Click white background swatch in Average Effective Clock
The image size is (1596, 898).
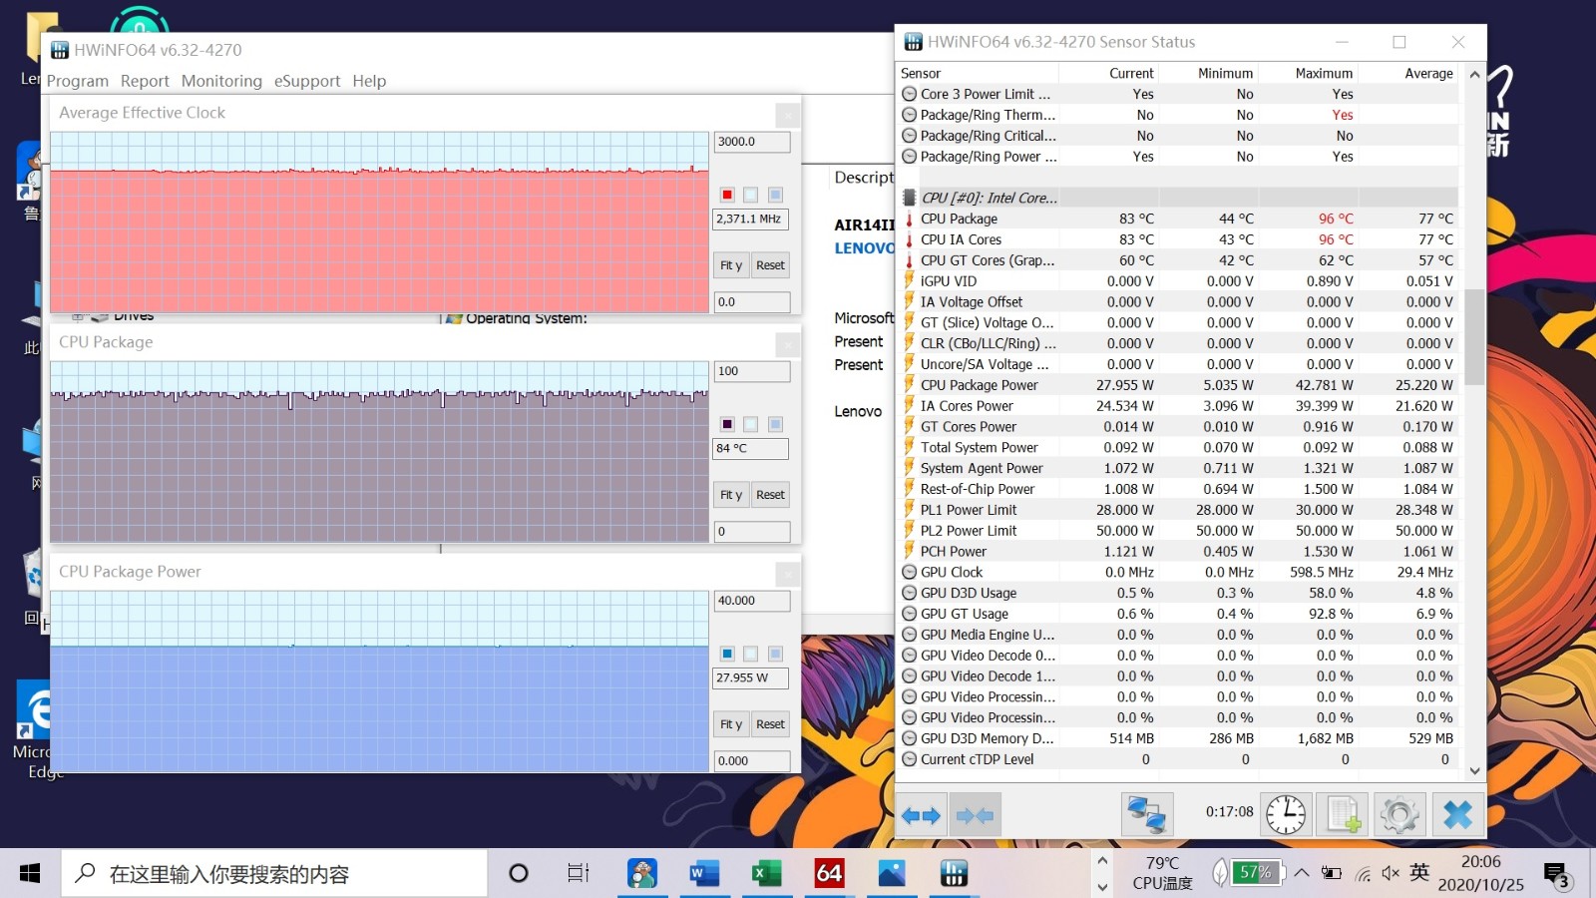coord(751,195)
